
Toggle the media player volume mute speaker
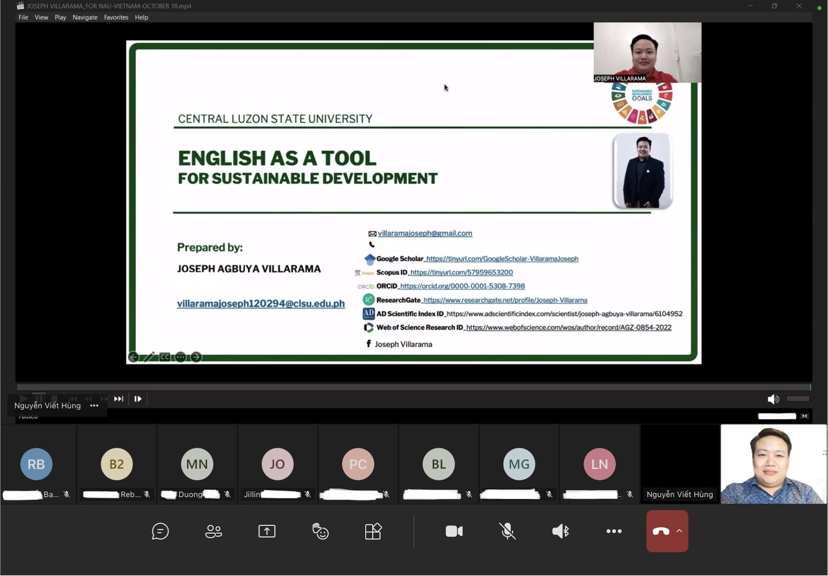[773, 399]
